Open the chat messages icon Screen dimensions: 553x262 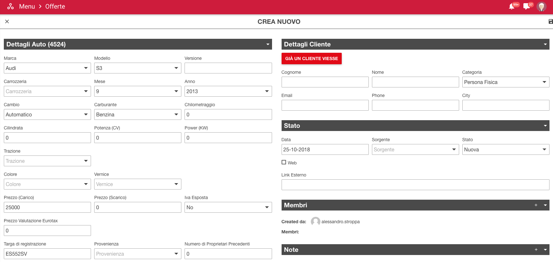(x=527, y=7)
